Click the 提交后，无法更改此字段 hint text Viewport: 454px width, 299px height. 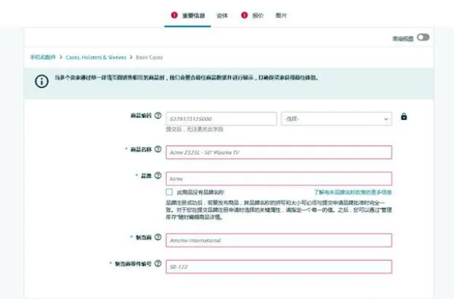(x=194, y=129)
